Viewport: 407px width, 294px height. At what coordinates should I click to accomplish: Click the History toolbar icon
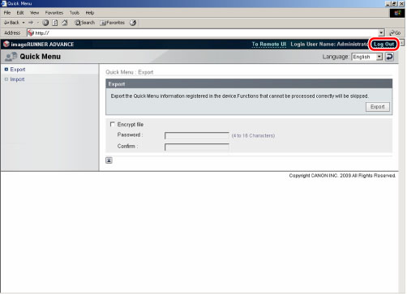point(133,23)
